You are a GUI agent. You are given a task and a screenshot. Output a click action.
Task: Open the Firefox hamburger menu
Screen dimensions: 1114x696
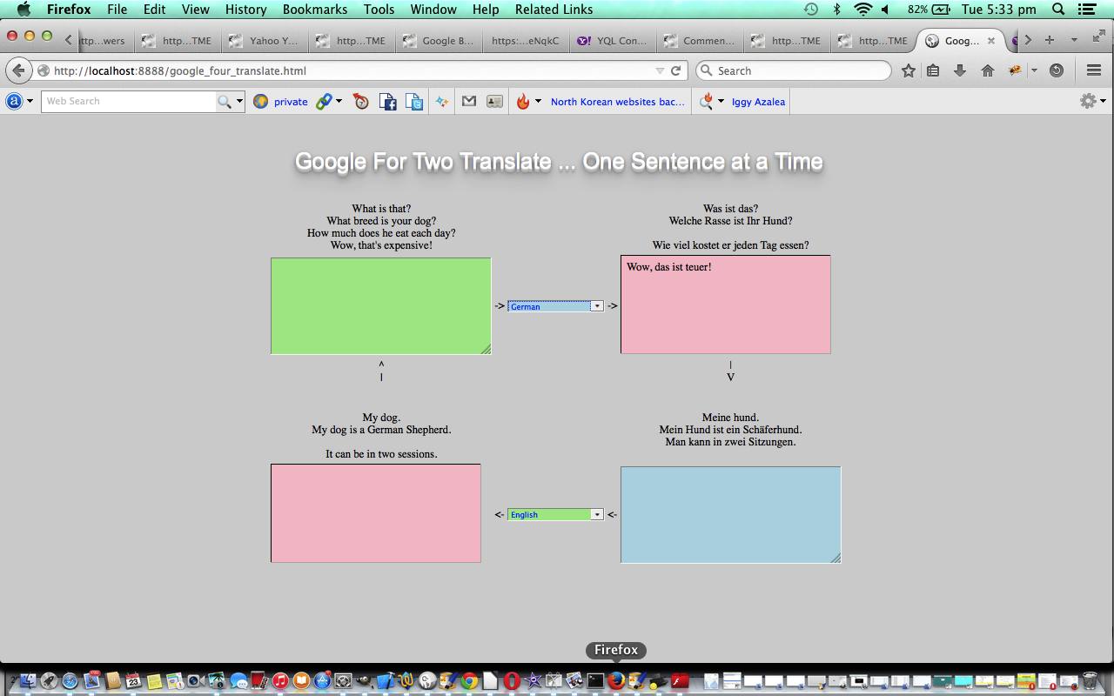point(1094,70)
